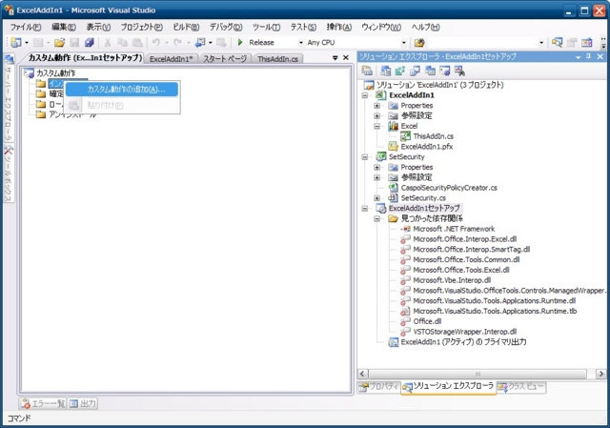610x428 pixels.
Task: Click the Copy icon in main toolbar
Action: click(122, 42)
